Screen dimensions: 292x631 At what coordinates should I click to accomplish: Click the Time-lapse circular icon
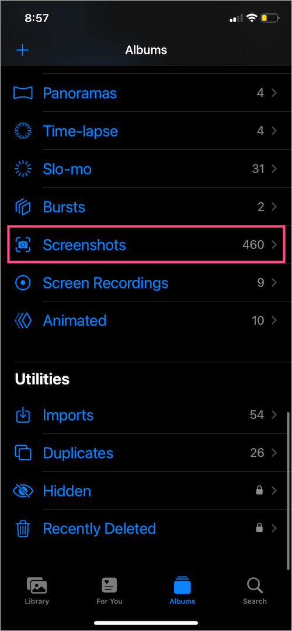click(23, 131)
